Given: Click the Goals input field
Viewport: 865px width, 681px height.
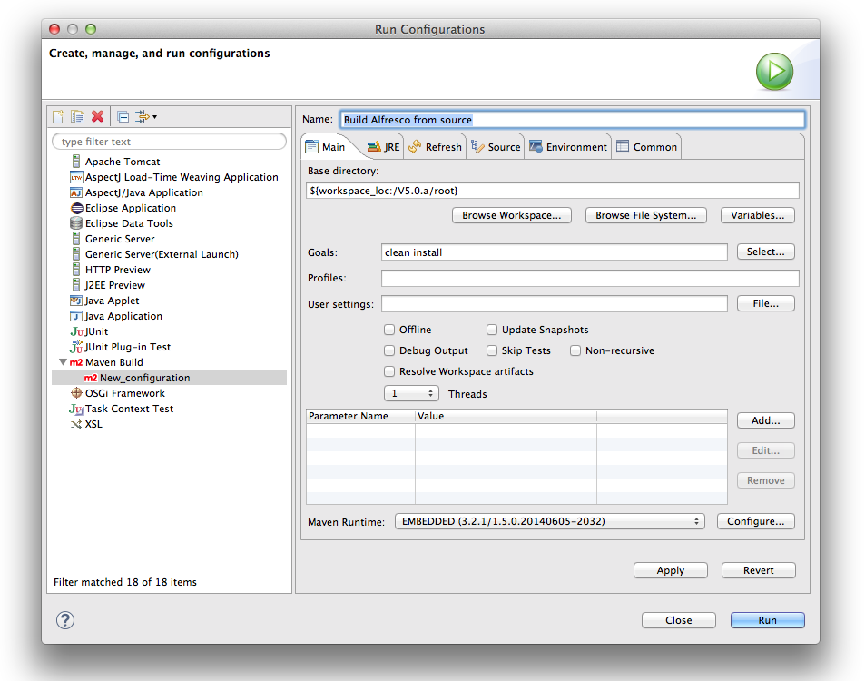Looking at the screenshot, I should click(555, 252).
